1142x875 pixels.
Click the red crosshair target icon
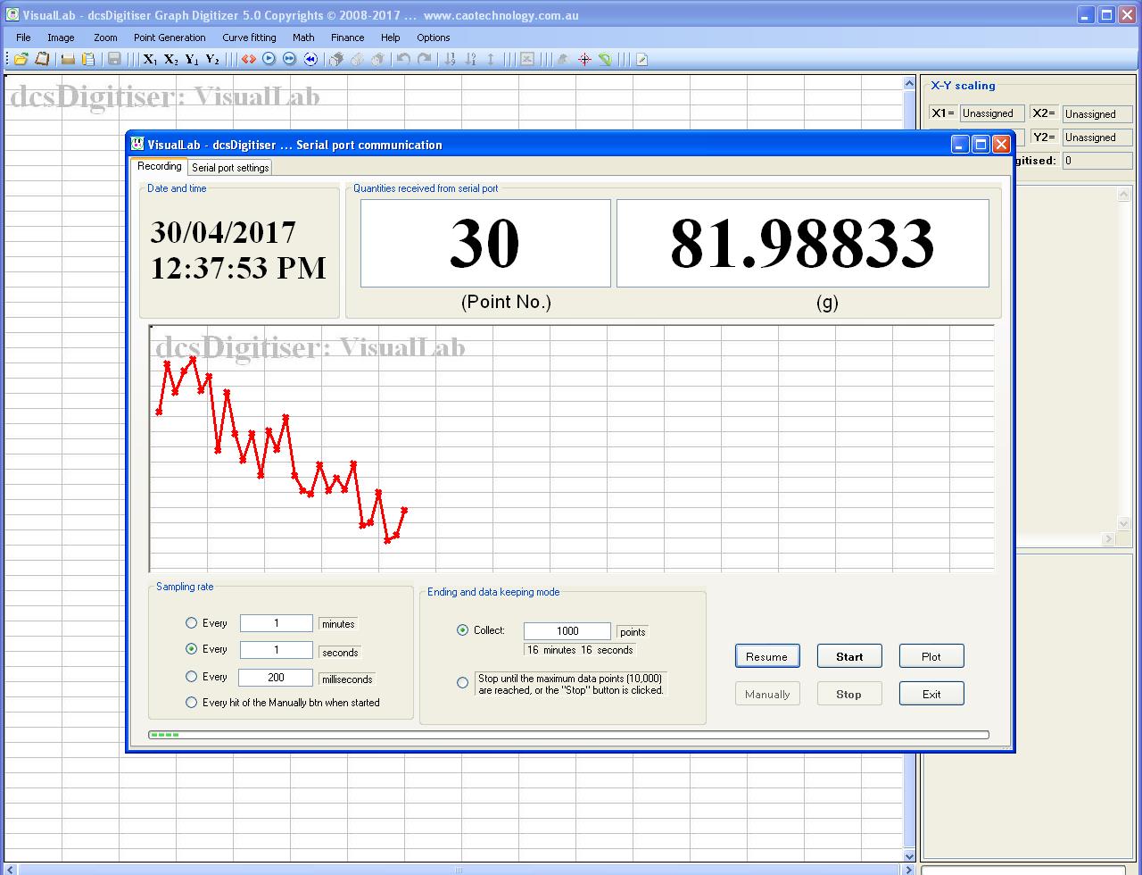pos(584,59)
